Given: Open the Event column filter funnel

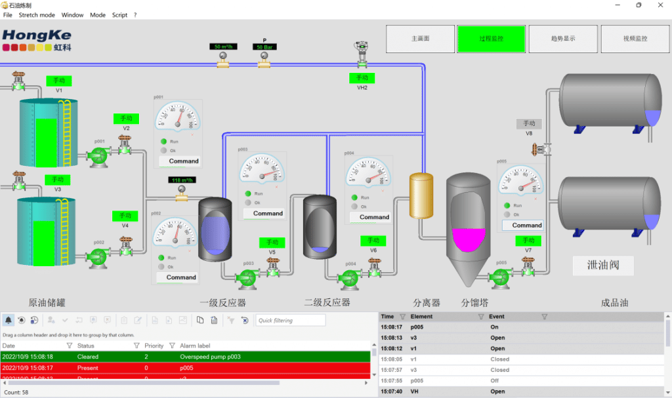Looking at the screenshot, I should [544, 316].
